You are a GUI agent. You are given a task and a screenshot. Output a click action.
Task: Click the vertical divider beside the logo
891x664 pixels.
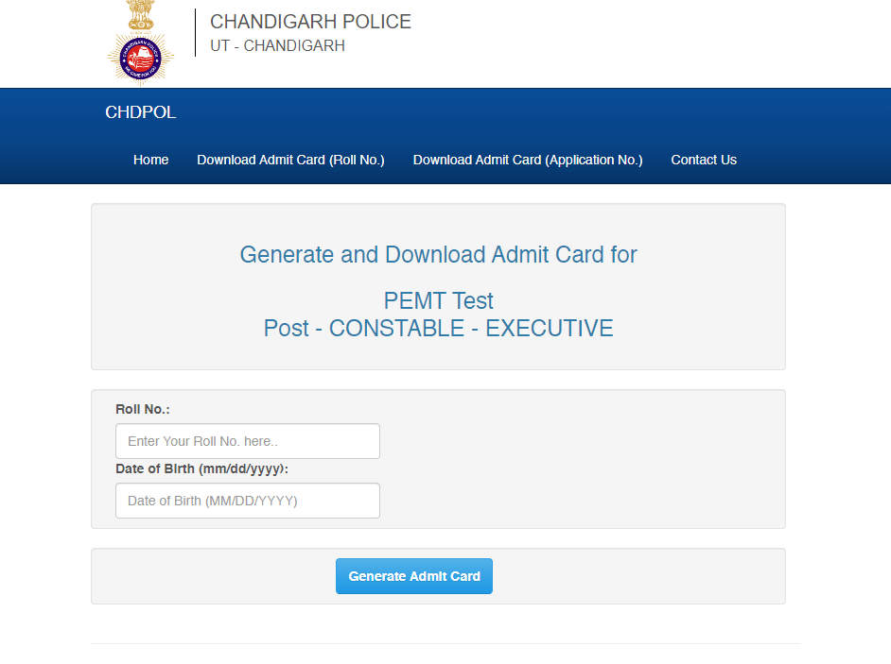click(x=195, y=32)
